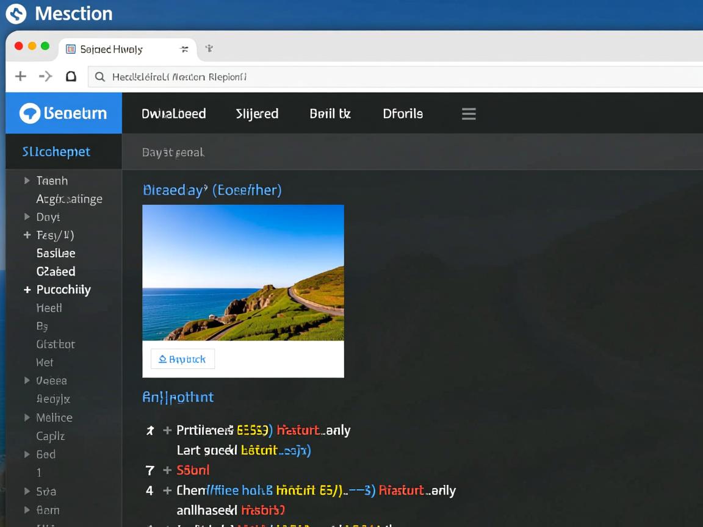The height and width of the screenshot is (527, 703).
Task: Select the Sasilue sidebar item
Action: tap(56, 253)
